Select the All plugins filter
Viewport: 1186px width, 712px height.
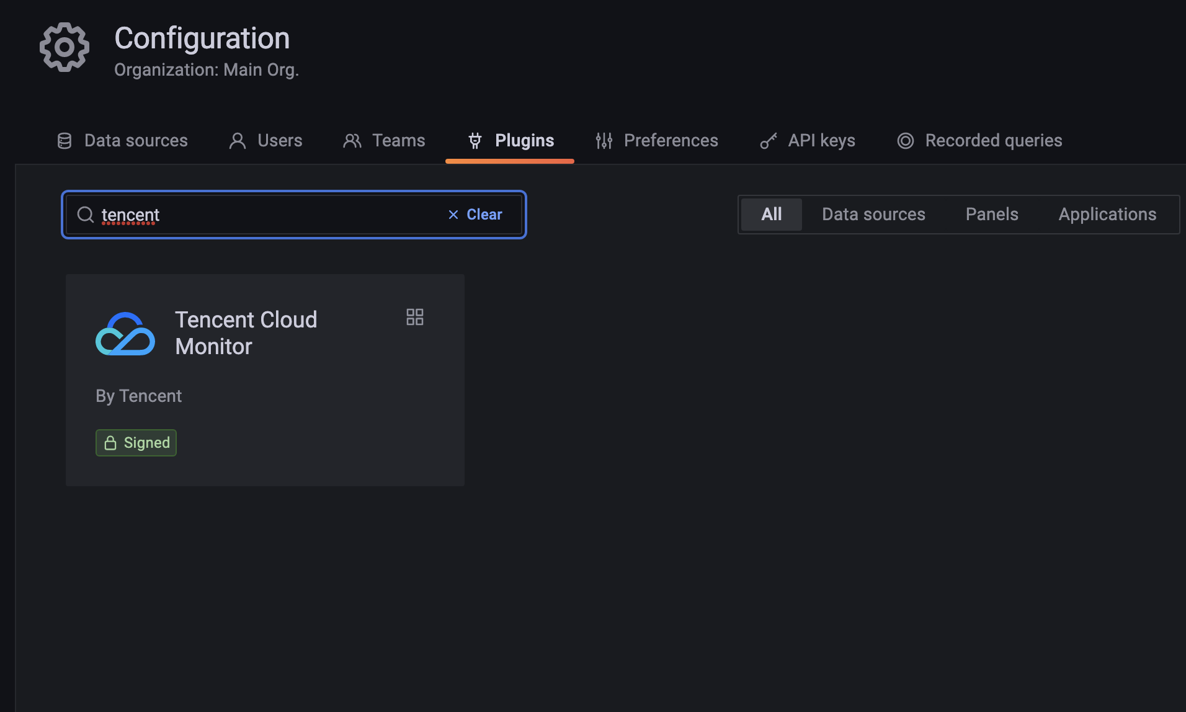[x=771, y=214]
